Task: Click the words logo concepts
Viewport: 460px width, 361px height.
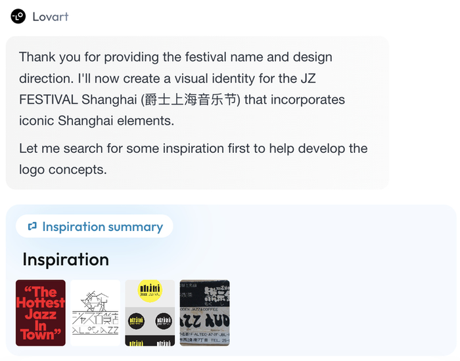Action: 62,169
